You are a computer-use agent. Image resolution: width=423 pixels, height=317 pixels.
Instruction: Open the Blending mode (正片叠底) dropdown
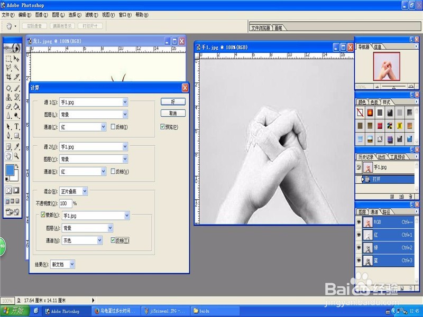click(85, 191)
